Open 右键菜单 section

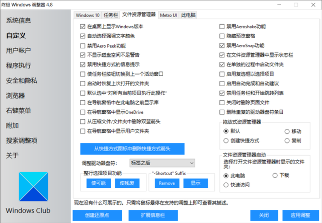19,111
